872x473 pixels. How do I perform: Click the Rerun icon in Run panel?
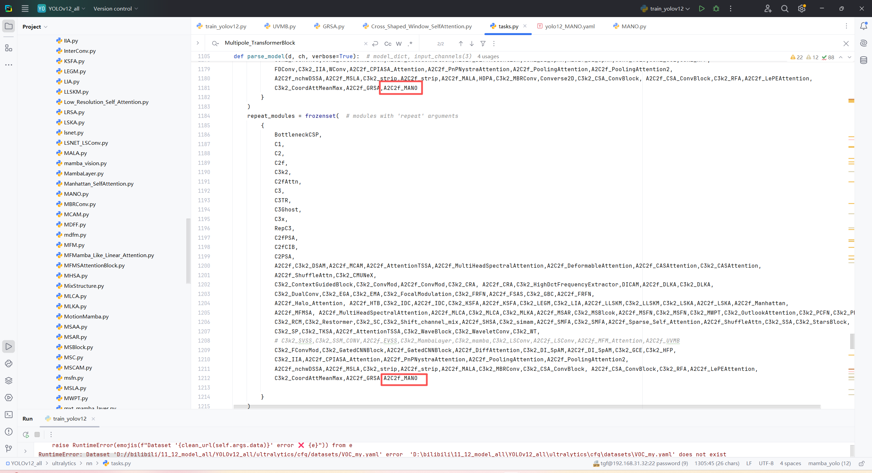[26, 435]
